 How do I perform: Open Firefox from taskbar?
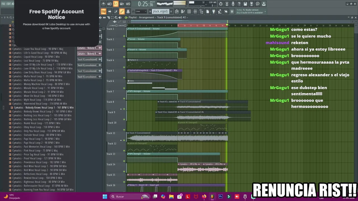[x=204, y=197]
